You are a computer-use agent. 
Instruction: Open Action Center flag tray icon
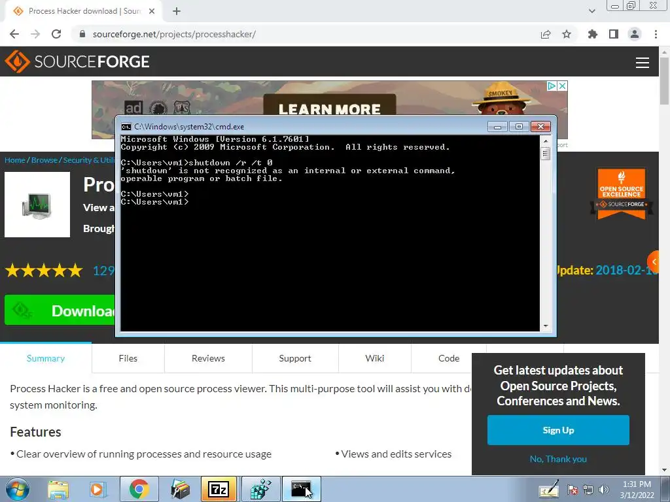(572, 490)
